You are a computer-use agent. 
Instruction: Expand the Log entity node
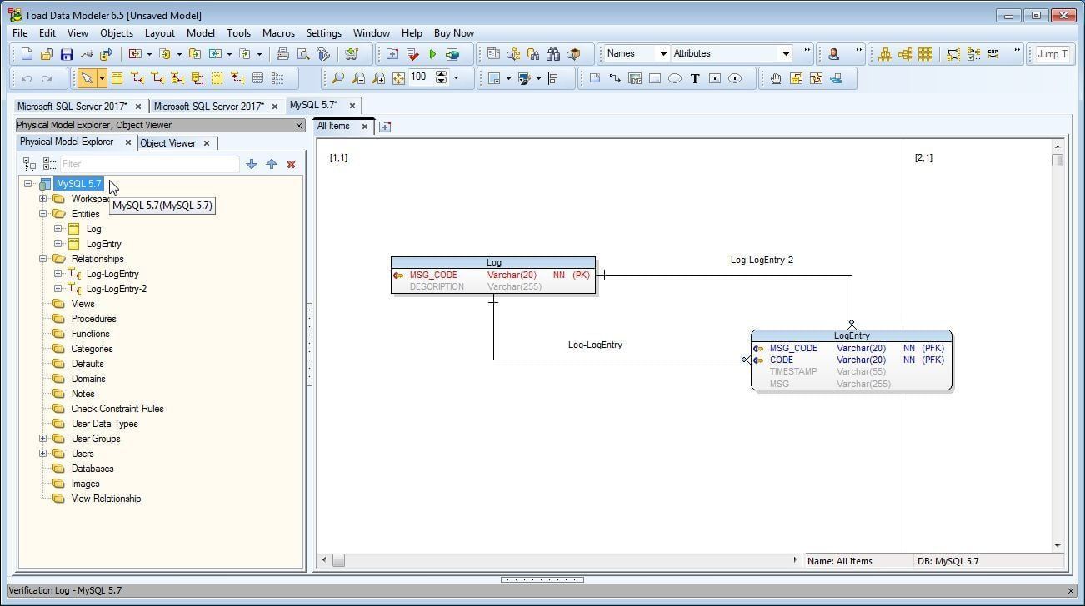point(57,229)
